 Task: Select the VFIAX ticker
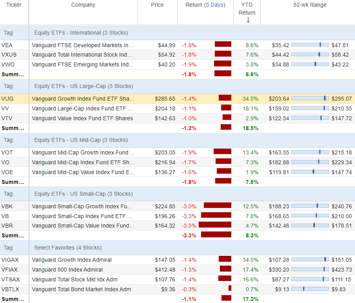coord(9,270)
